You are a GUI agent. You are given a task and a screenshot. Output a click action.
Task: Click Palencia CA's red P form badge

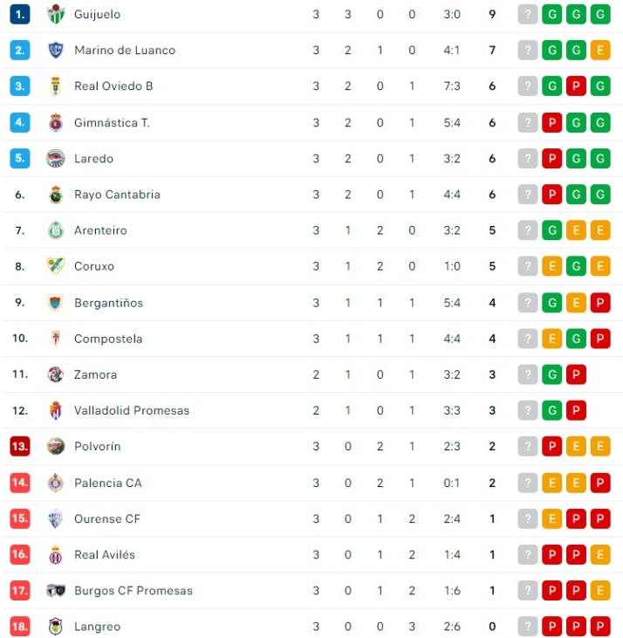pyautogui.click(x=599, y=483)
